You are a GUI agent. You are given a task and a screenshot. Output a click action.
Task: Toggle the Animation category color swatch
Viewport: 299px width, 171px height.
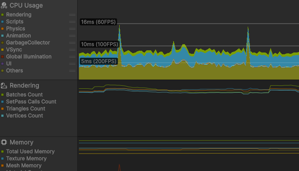3,35
